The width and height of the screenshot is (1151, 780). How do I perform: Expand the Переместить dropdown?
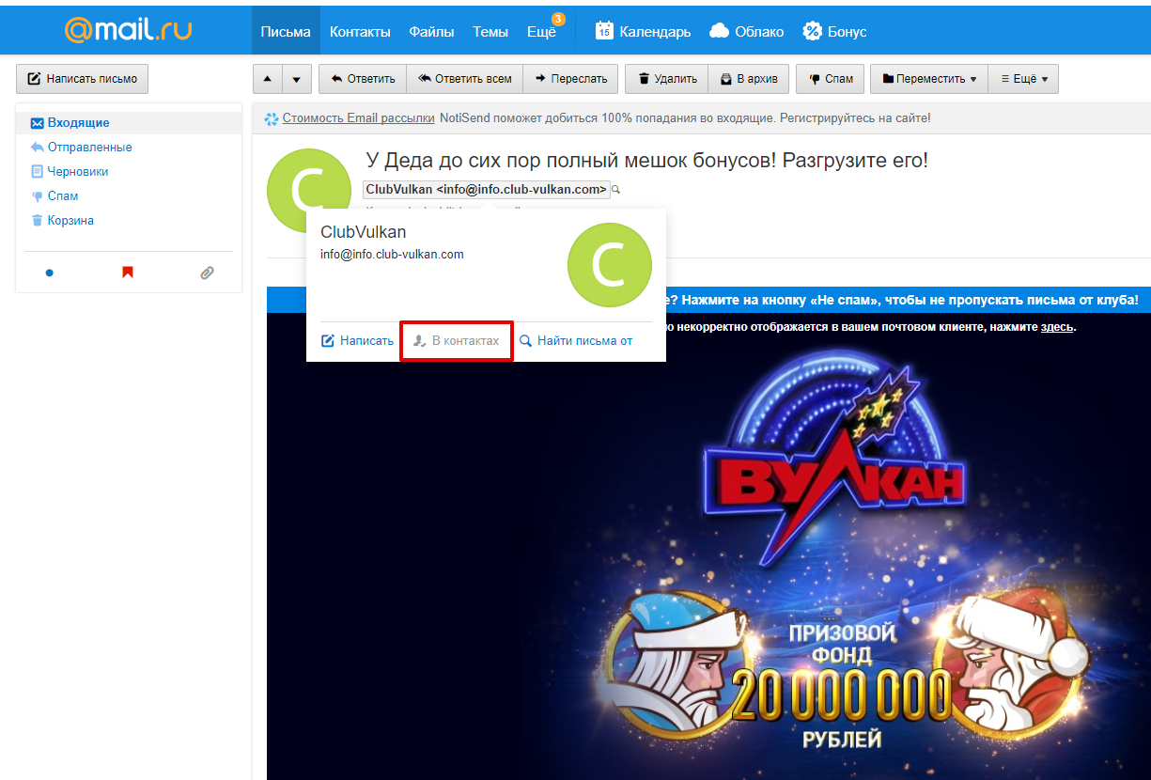click(x=929, y=79)
